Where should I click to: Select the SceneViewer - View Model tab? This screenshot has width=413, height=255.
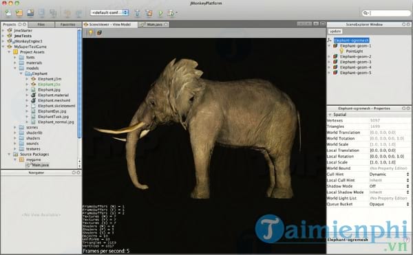point(110,25)
